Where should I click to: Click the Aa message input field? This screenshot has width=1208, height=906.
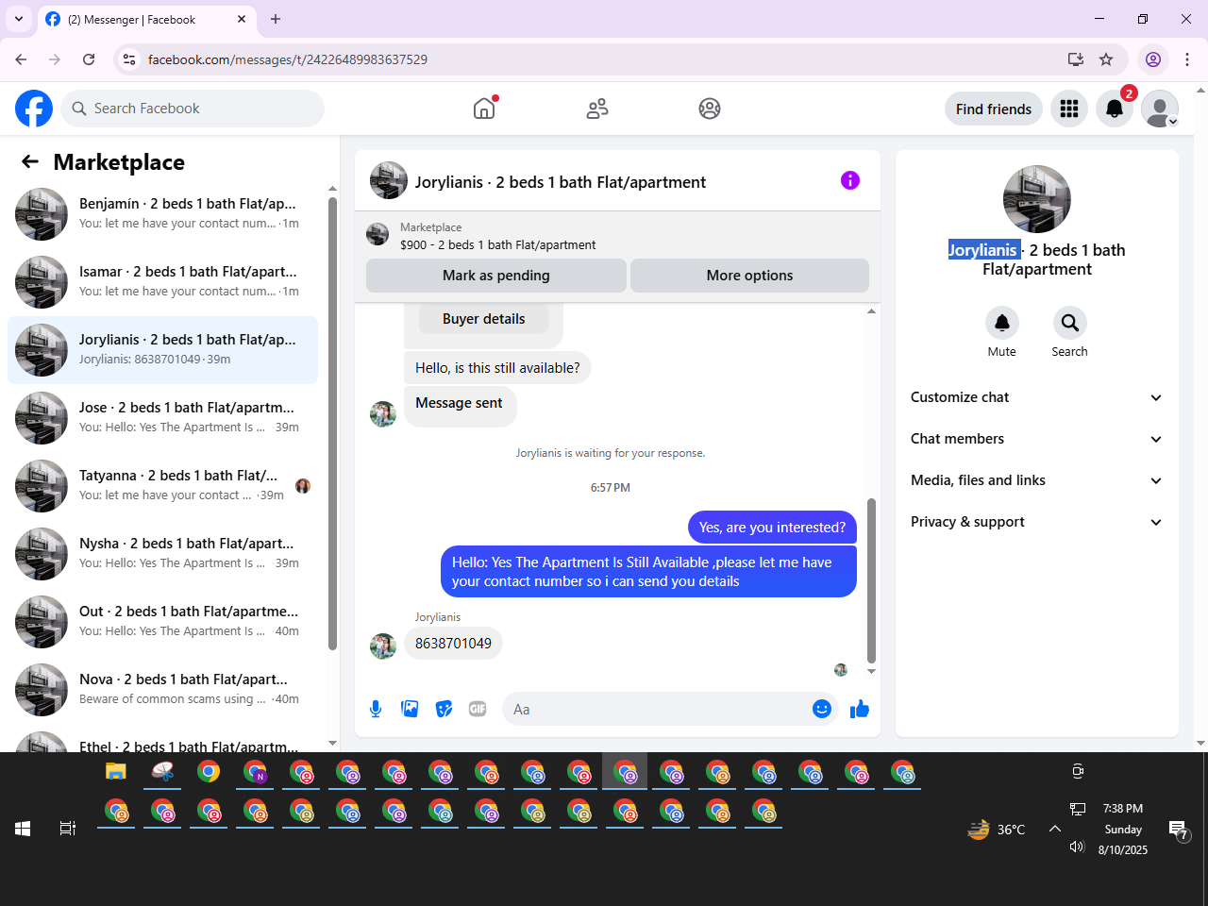(x=658, y=709)
